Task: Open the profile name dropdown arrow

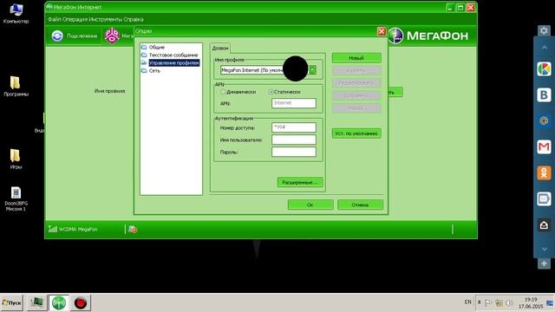Action: [x=312, y=70]
